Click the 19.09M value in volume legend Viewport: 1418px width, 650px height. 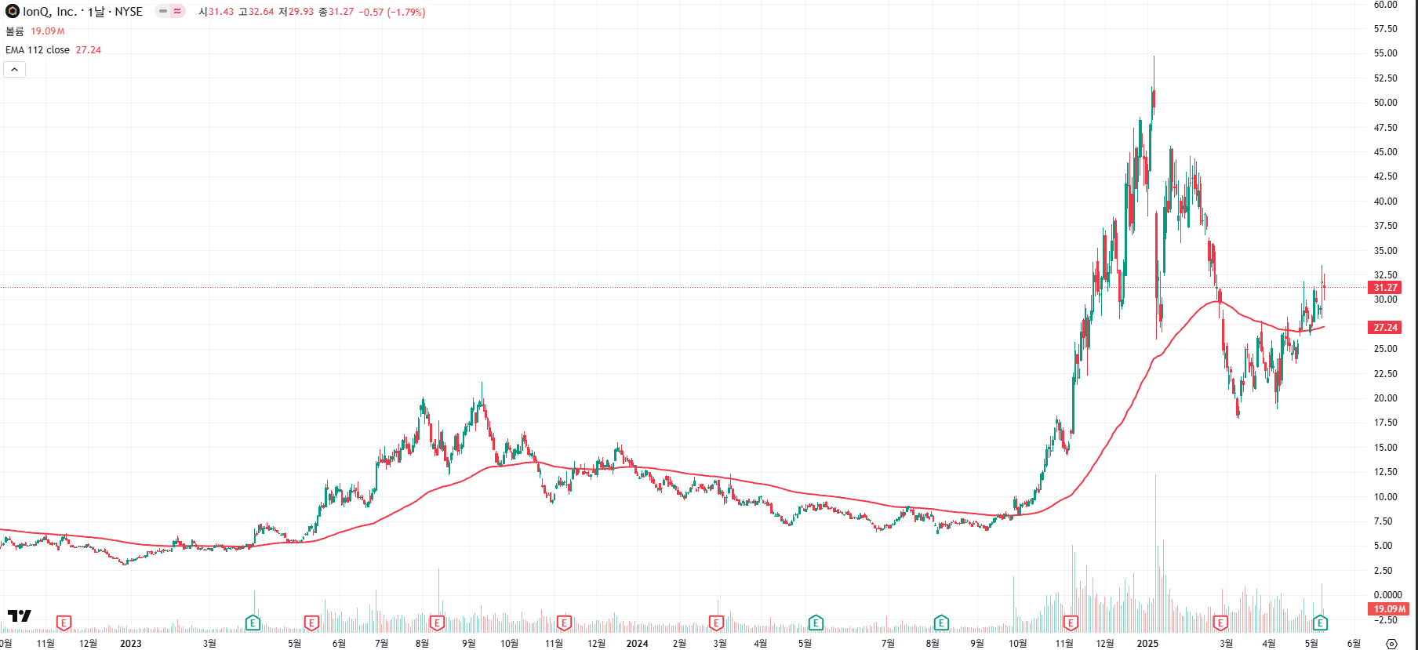point(48,31)
